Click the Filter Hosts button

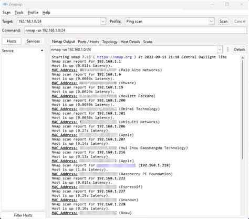(x=23, y=215)
